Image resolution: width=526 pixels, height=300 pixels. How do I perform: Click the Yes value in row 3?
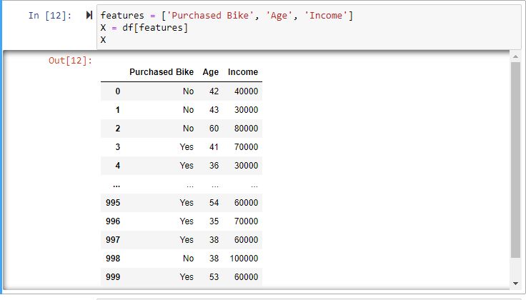(187, 147)
